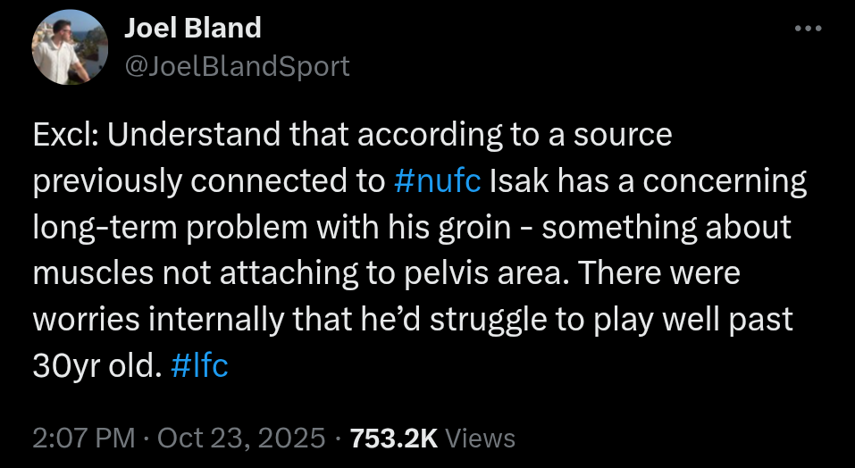The image size is (855, 468).
Task: Open the #nufc hashtag
Action: 437,181
